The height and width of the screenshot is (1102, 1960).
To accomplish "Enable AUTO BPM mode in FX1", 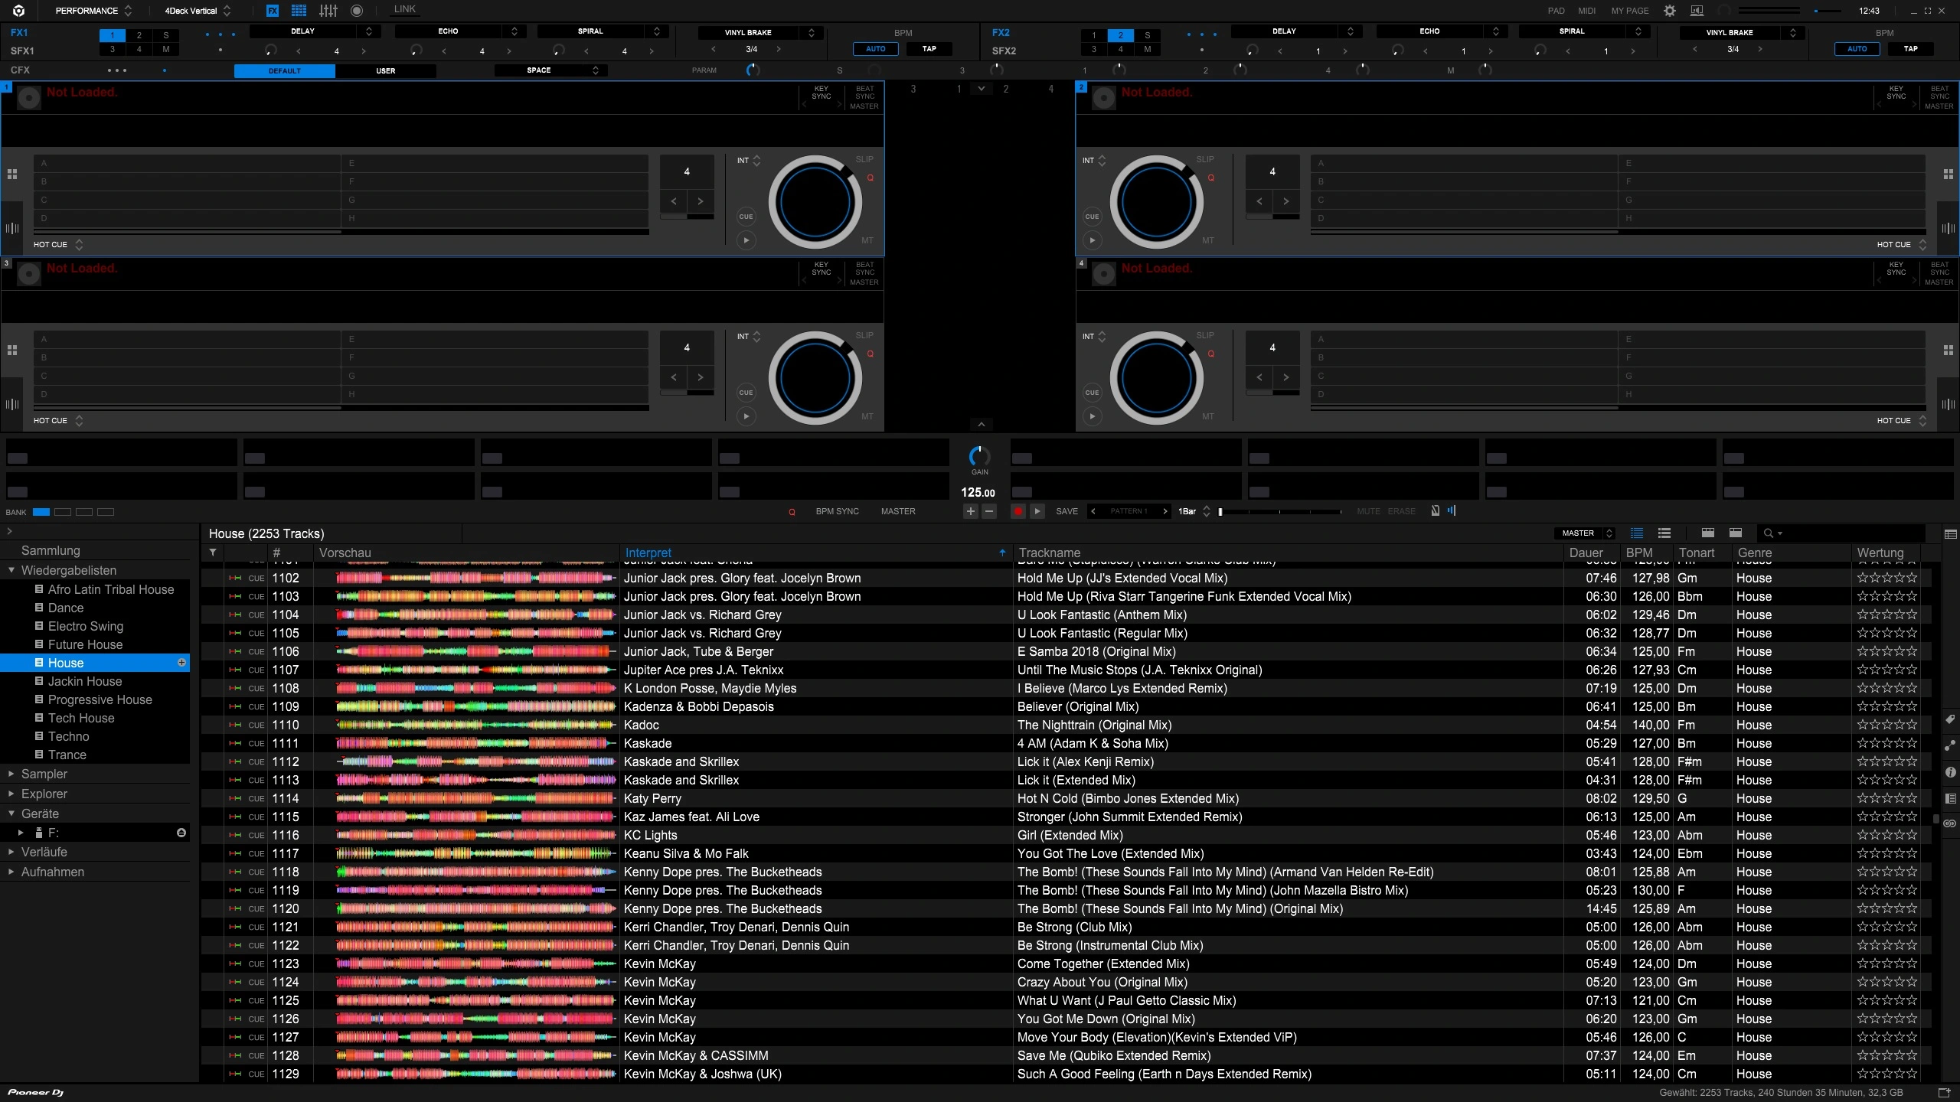I will tap(875, 49).
